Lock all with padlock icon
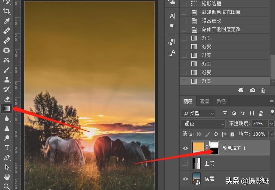Viewport: 275px width, 190px height. (x=232, y=134)
